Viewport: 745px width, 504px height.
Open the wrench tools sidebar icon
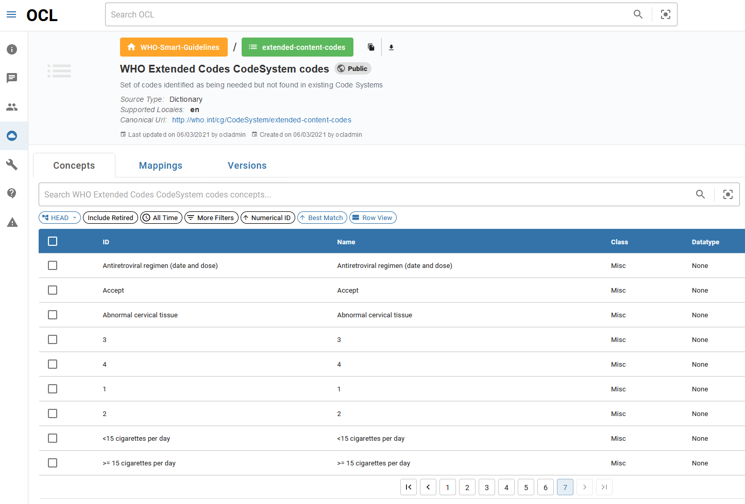pos(12,164)
